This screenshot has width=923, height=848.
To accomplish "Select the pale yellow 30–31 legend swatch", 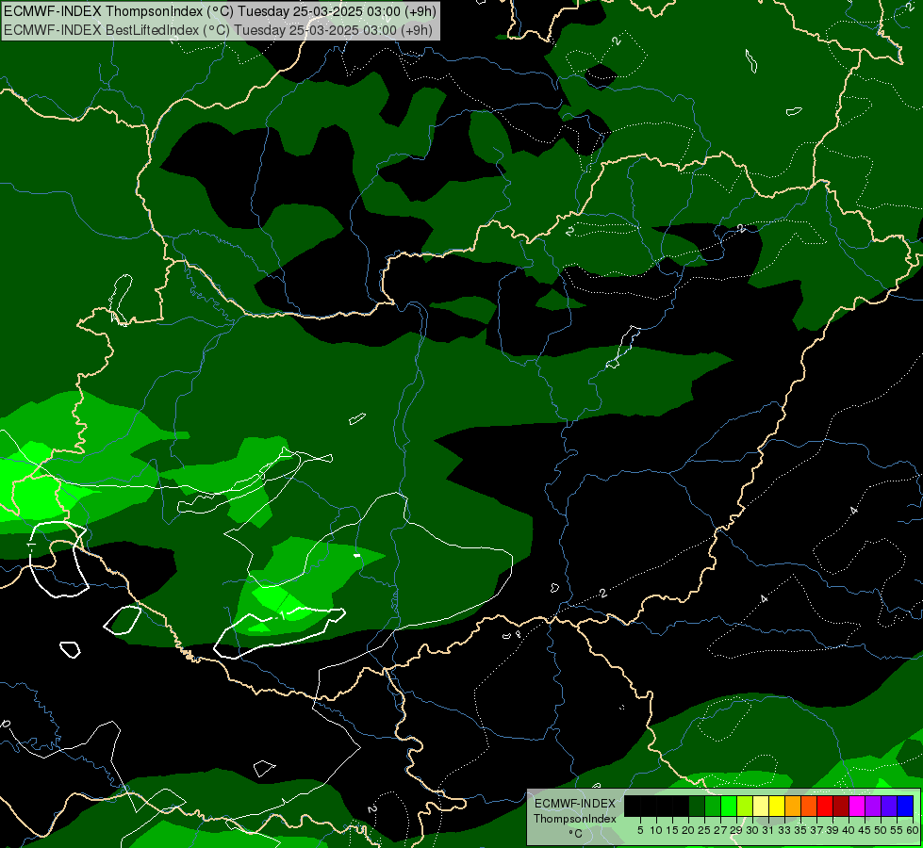I will point(761,806).
